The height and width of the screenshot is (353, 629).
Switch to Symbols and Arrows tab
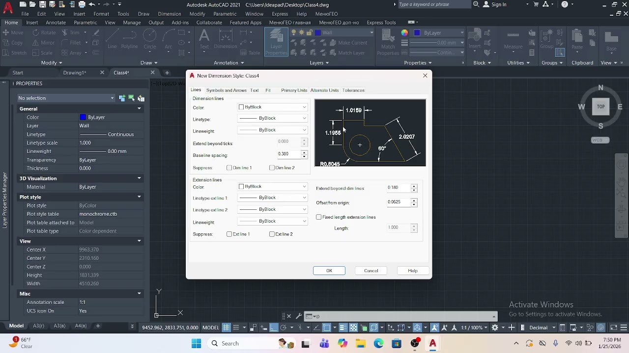click(x=226, y=90)
